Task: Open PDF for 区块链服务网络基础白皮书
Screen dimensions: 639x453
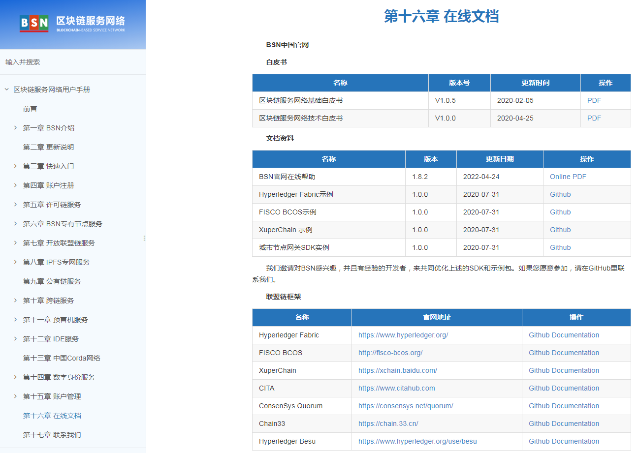Action: click(594, 100)
